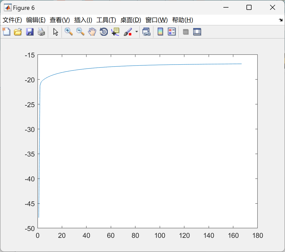The height and width of the screenshot is (252, 285).
Task: Open the 工具(T) menu
Action: pos(106,20)
